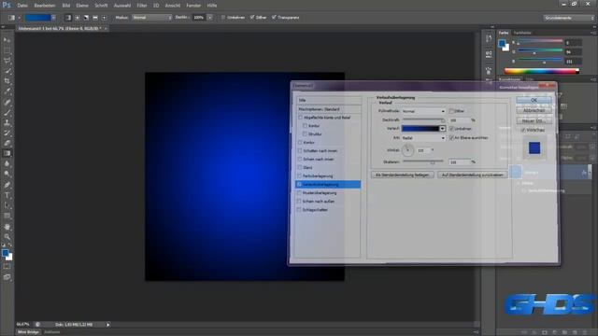598x336 pixels.
Task: Select the Hand tool
Action: 7,227
